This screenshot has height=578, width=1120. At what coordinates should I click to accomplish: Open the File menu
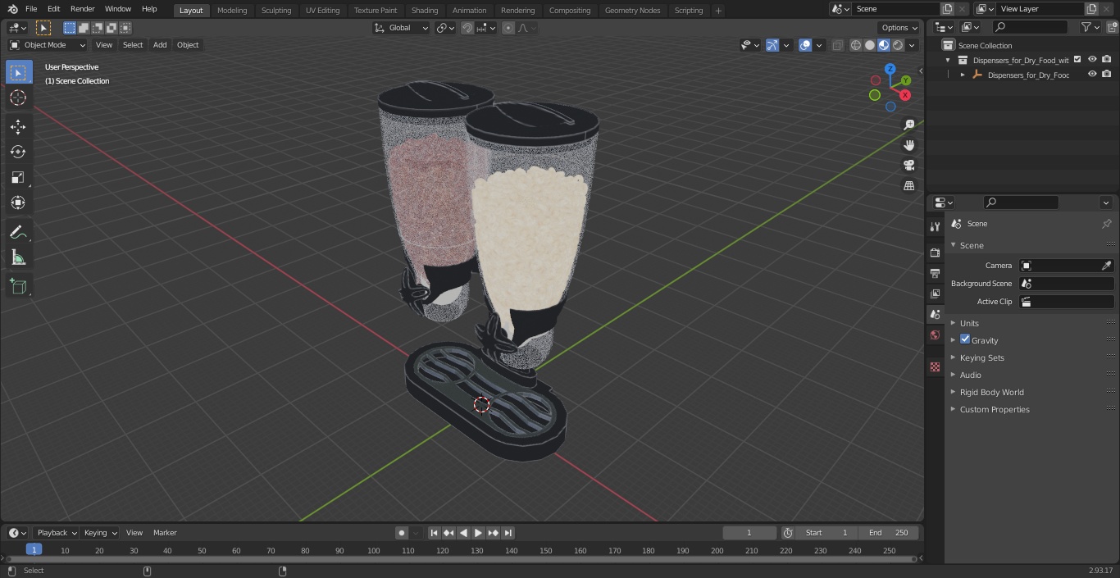[31, 9]
